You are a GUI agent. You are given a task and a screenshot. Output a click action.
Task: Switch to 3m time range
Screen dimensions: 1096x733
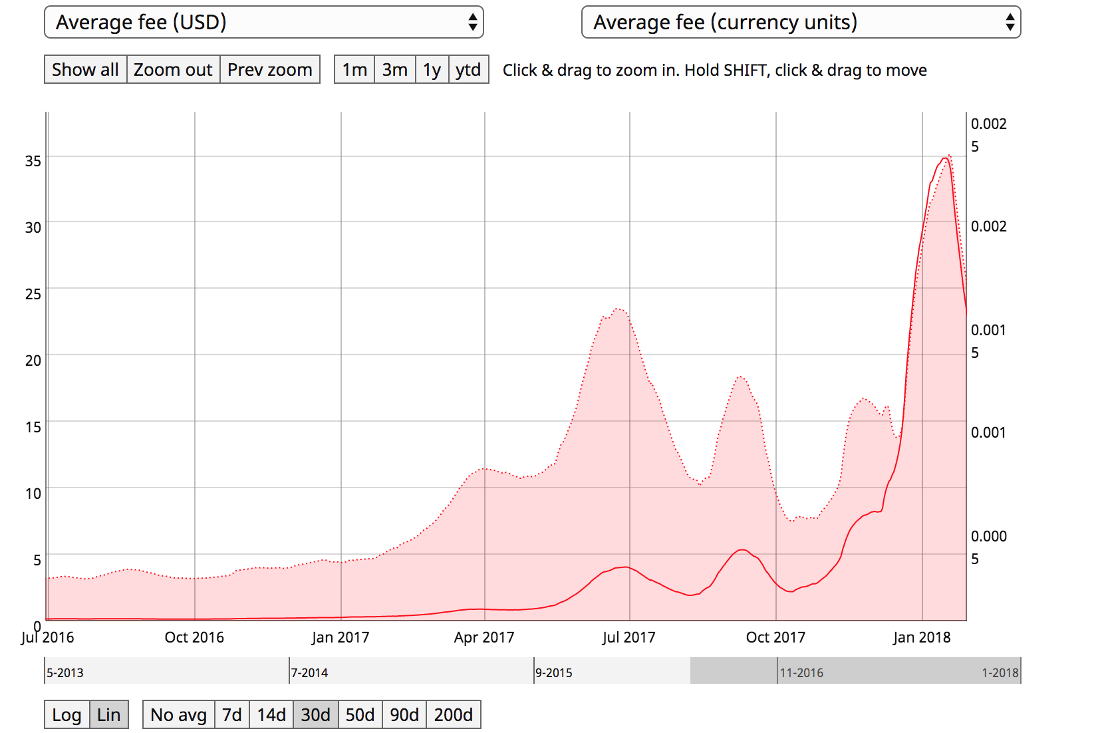coord(394,69)
